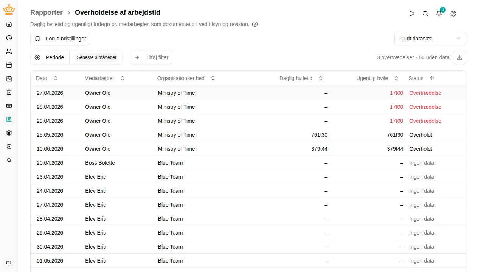Open the Fuldt datasæt dropdown
Image resolution: width=484 pixels, height=272 pixels.
tap(430, 39)
